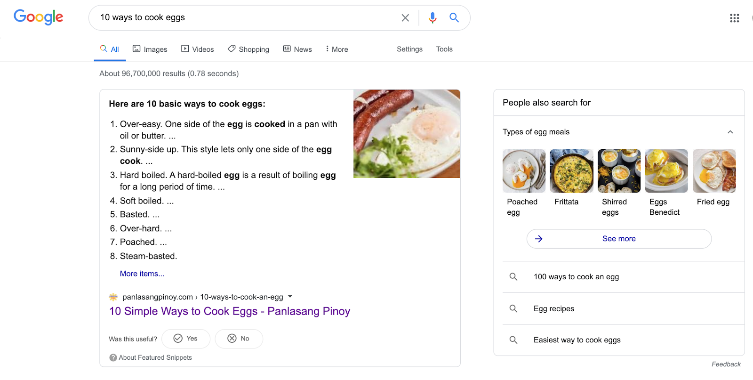Viewport: 753px width, 380px height.
Task: Search for Egg recipes suggestion
Action: (x=554, y=308)
